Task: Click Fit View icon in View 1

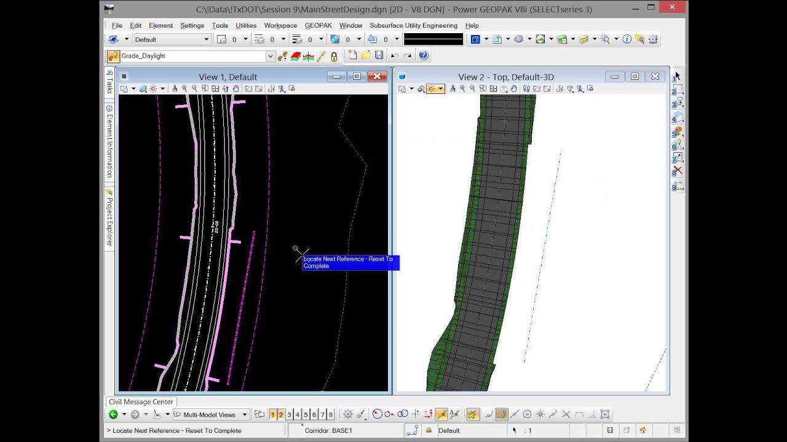Action: (215, 89)
